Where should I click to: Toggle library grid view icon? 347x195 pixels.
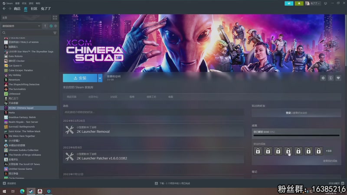click(55, 17)
